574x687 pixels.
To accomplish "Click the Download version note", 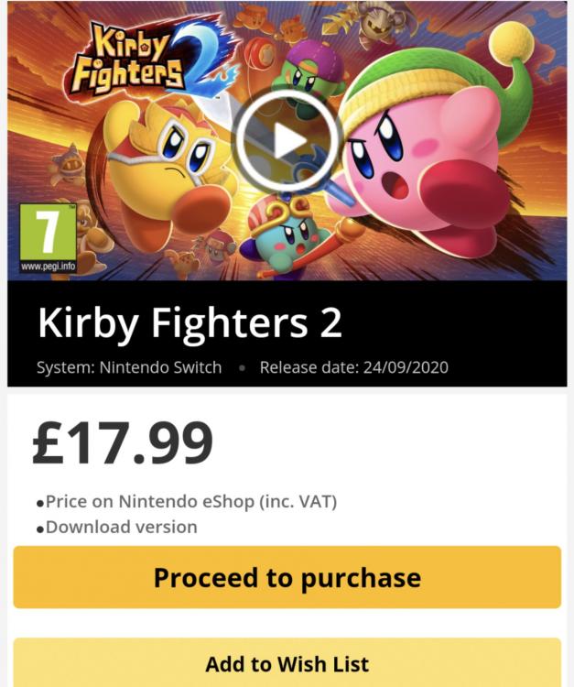I will pos(121,527).
